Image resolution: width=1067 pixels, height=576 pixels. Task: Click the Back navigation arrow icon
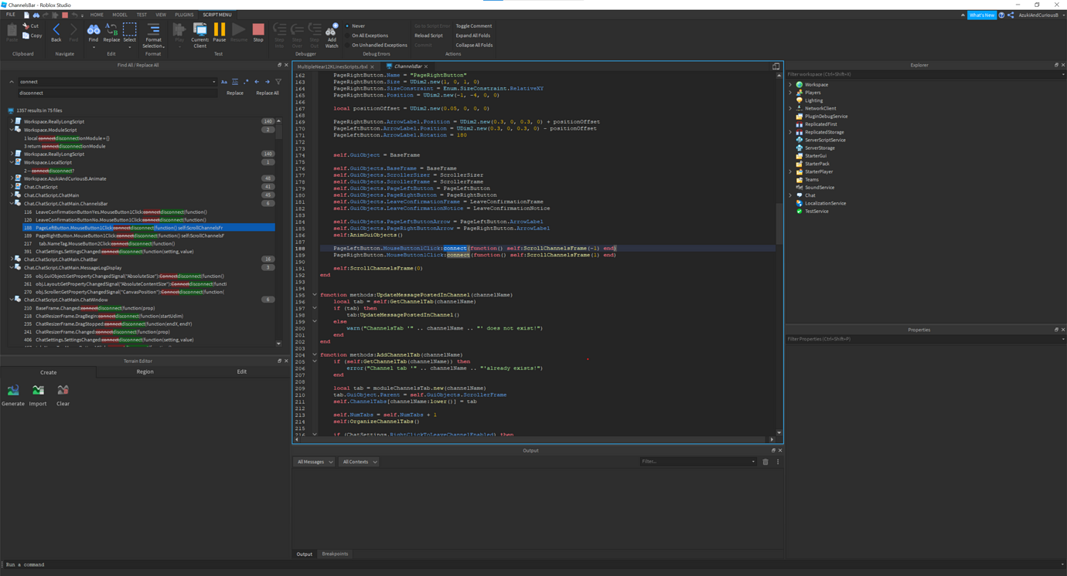pos(56,30)
